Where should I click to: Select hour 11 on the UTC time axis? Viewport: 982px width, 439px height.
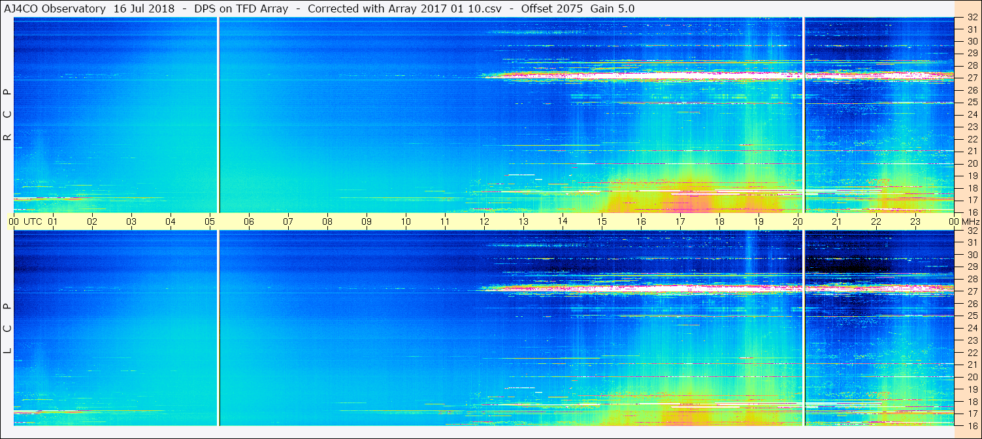coord(445,221)
